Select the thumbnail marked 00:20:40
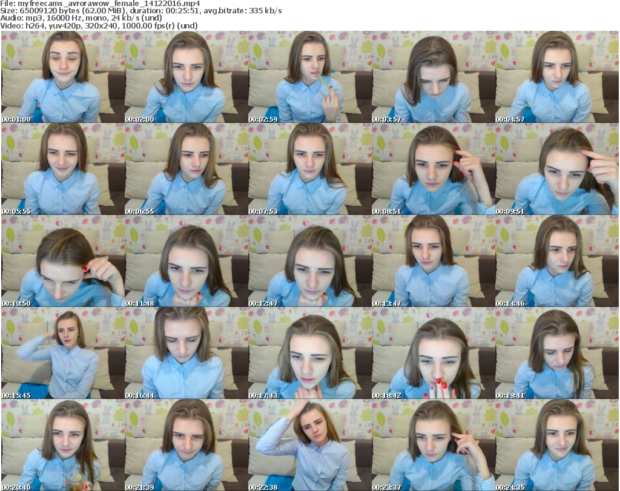This screenshot has width=620, height=491. 62,445
